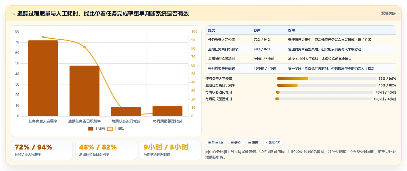The height and width of the screenshot is (171, 407).
Task: Click progress value 10小时 / 4小时 at right
Action: [385, 99]
